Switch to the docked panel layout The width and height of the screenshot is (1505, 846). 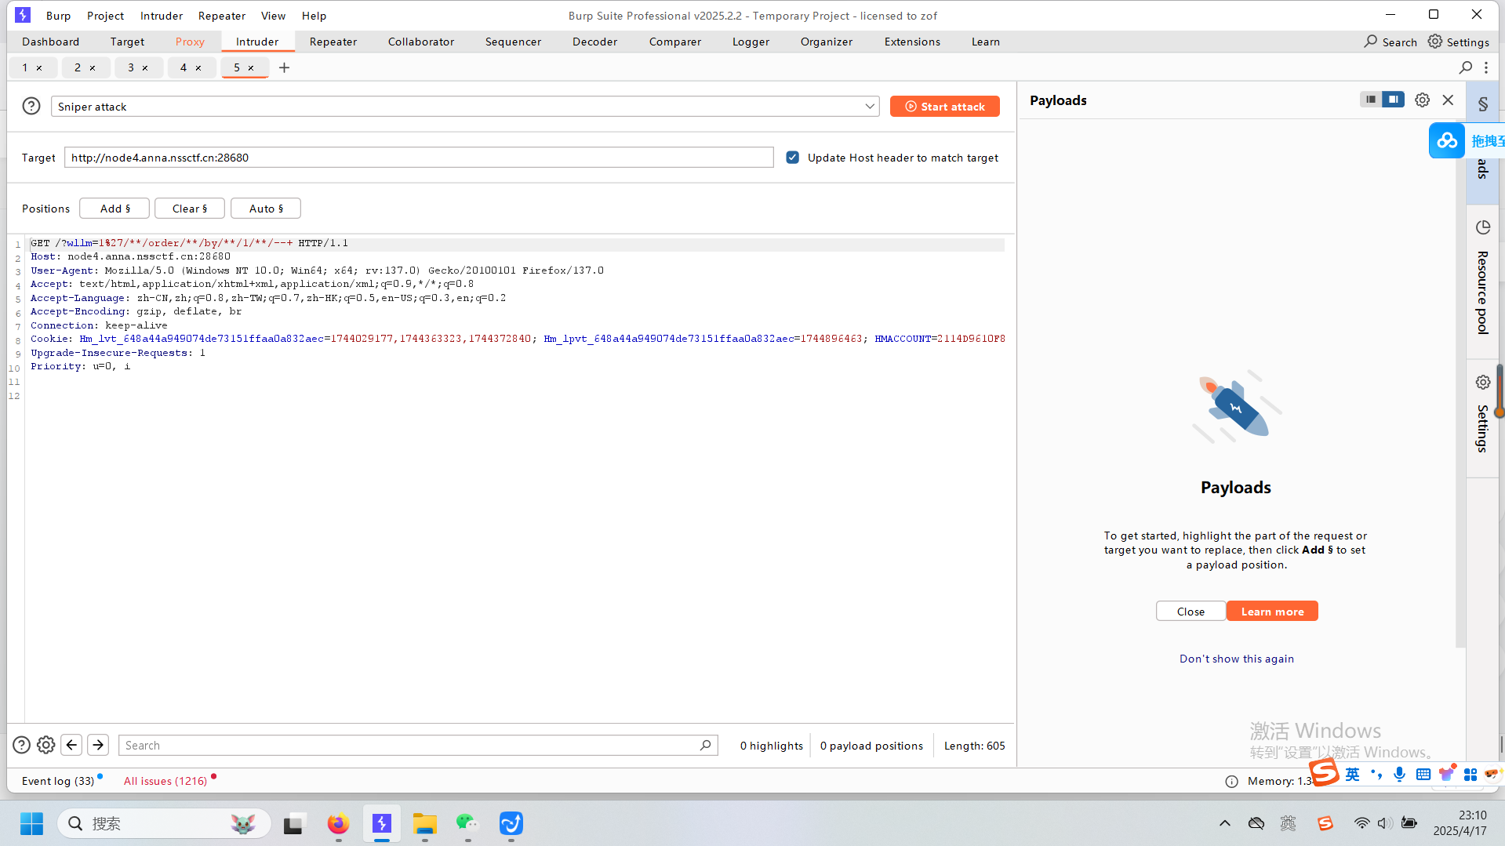click(x=1394, y=99)
